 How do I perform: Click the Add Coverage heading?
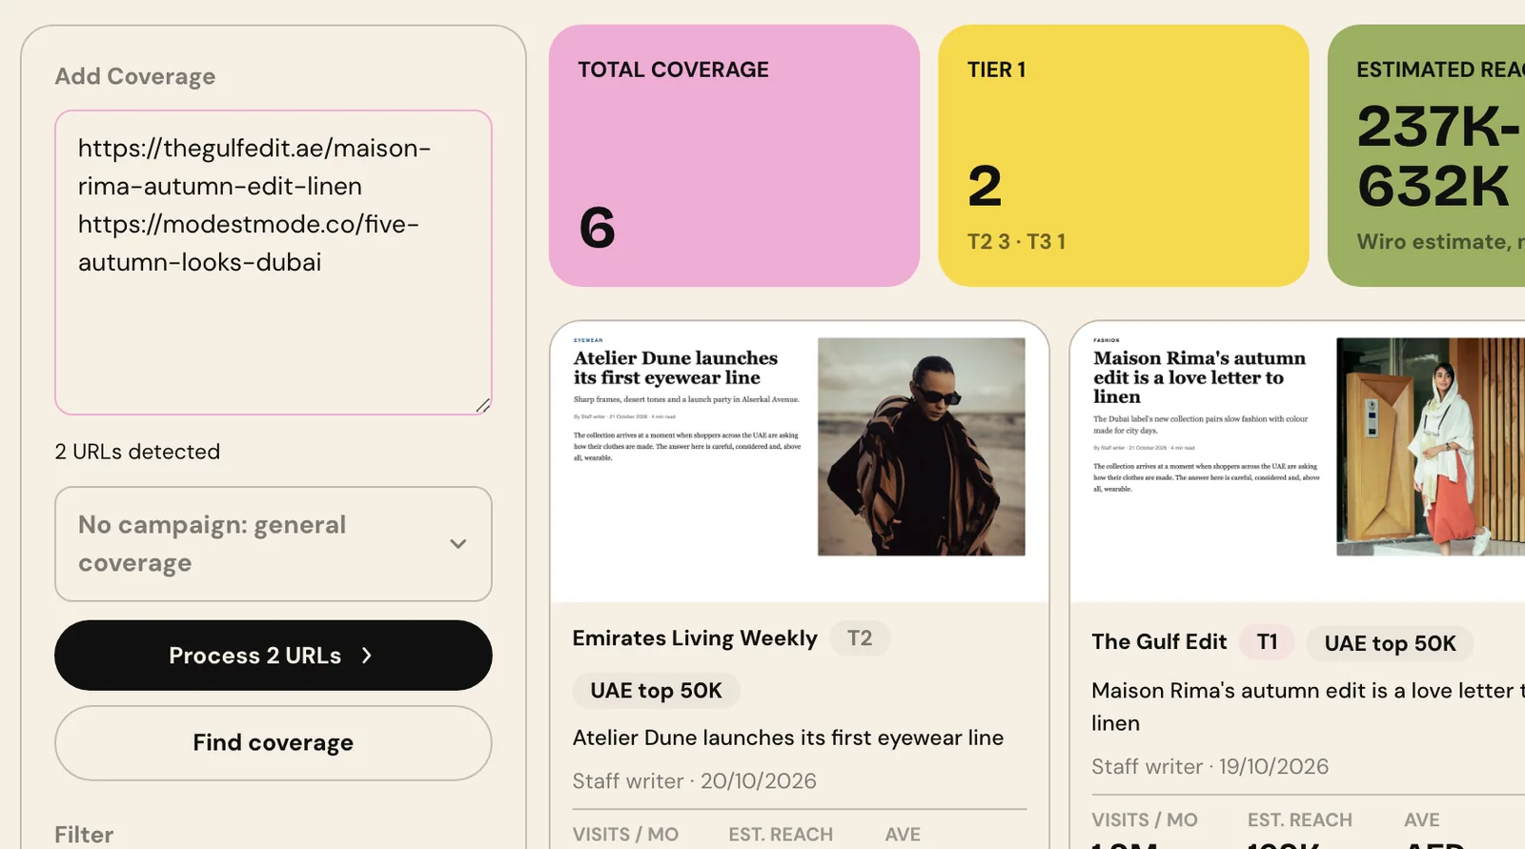coord(135,76)
